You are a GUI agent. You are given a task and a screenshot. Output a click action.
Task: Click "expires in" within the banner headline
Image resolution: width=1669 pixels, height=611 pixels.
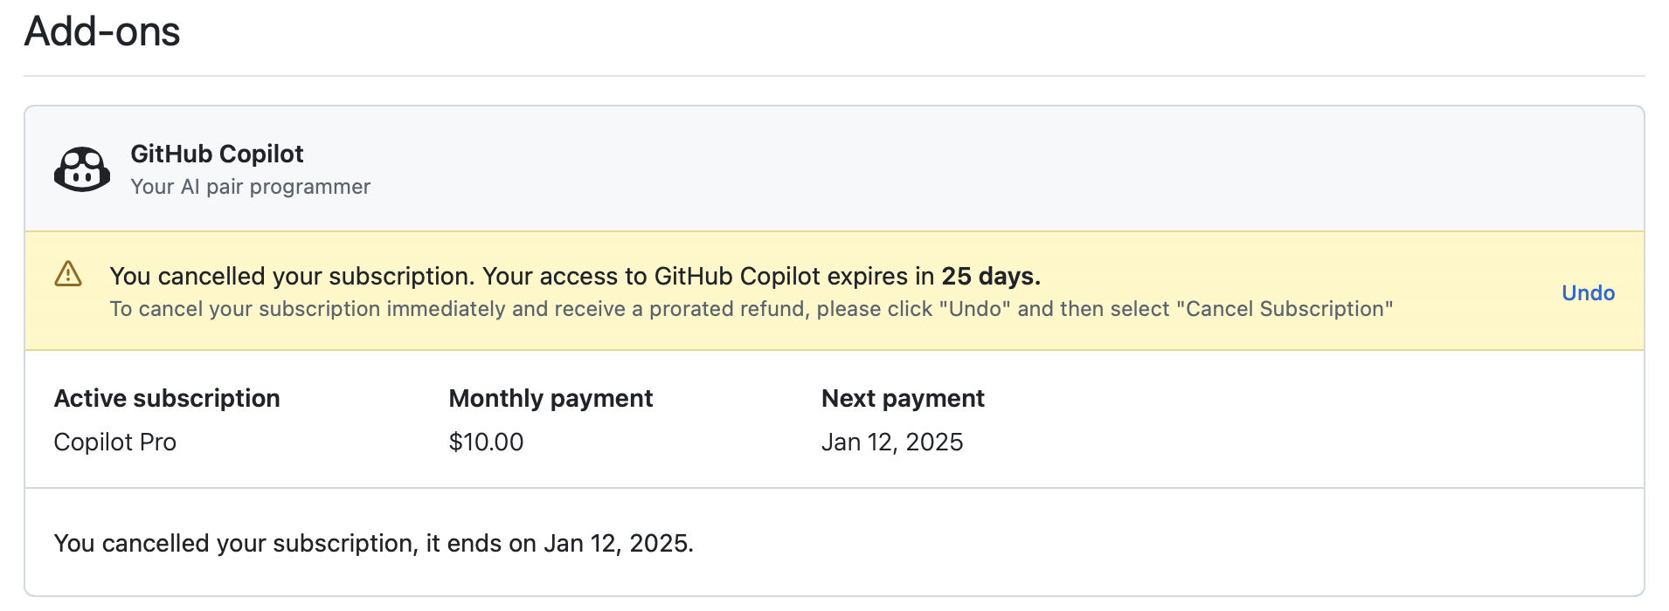[x=881, y=277]
